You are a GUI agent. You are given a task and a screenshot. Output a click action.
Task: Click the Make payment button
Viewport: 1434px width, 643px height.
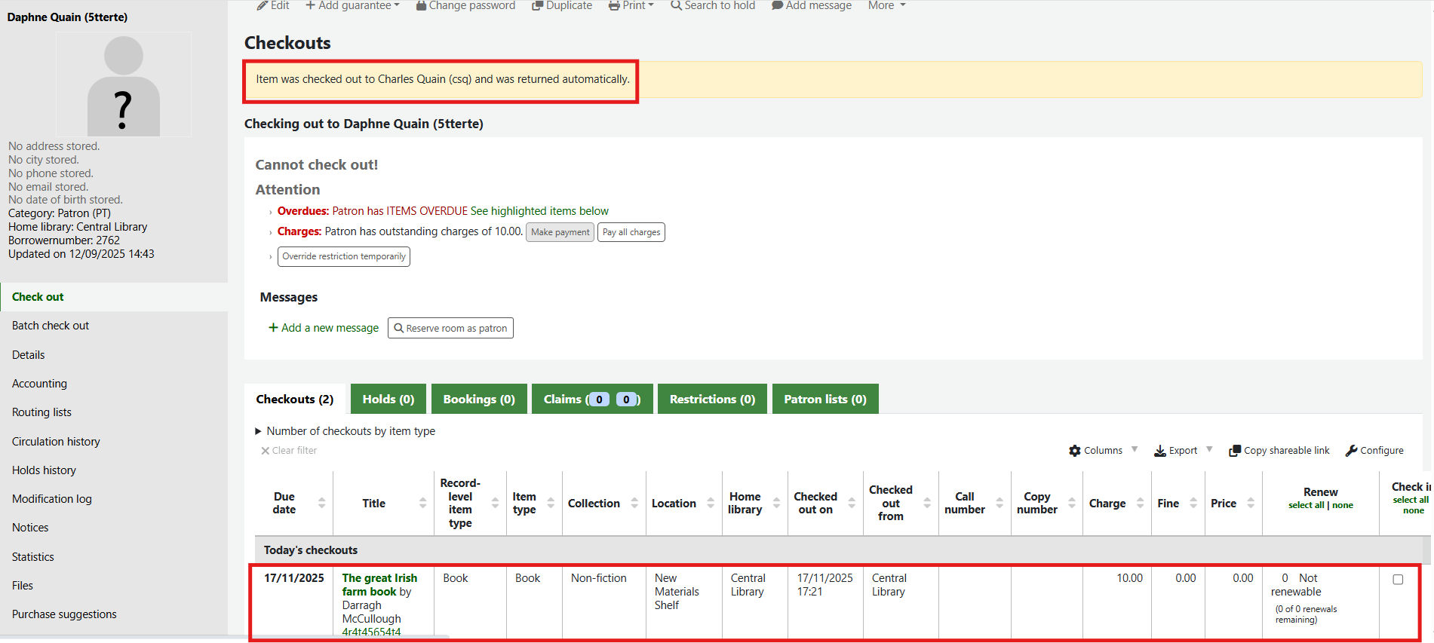click(560, 232)
